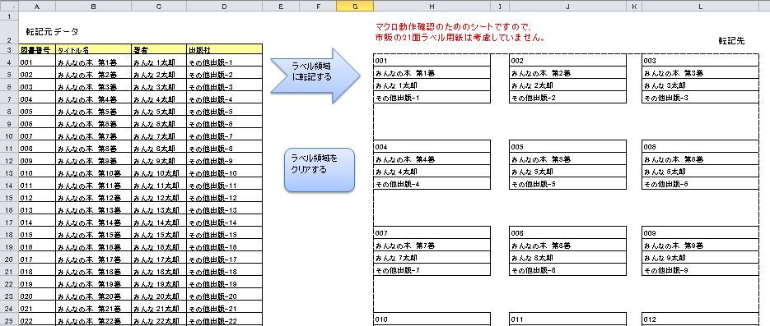770x326 pixels.
Task: Click label cell 011 in column J
Action: (567, 319)
